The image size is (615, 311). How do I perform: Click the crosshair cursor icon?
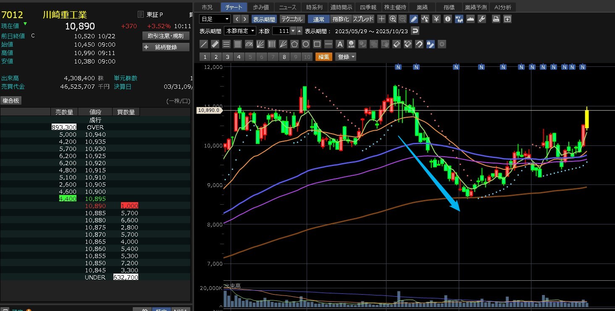(x=381, y=19)
